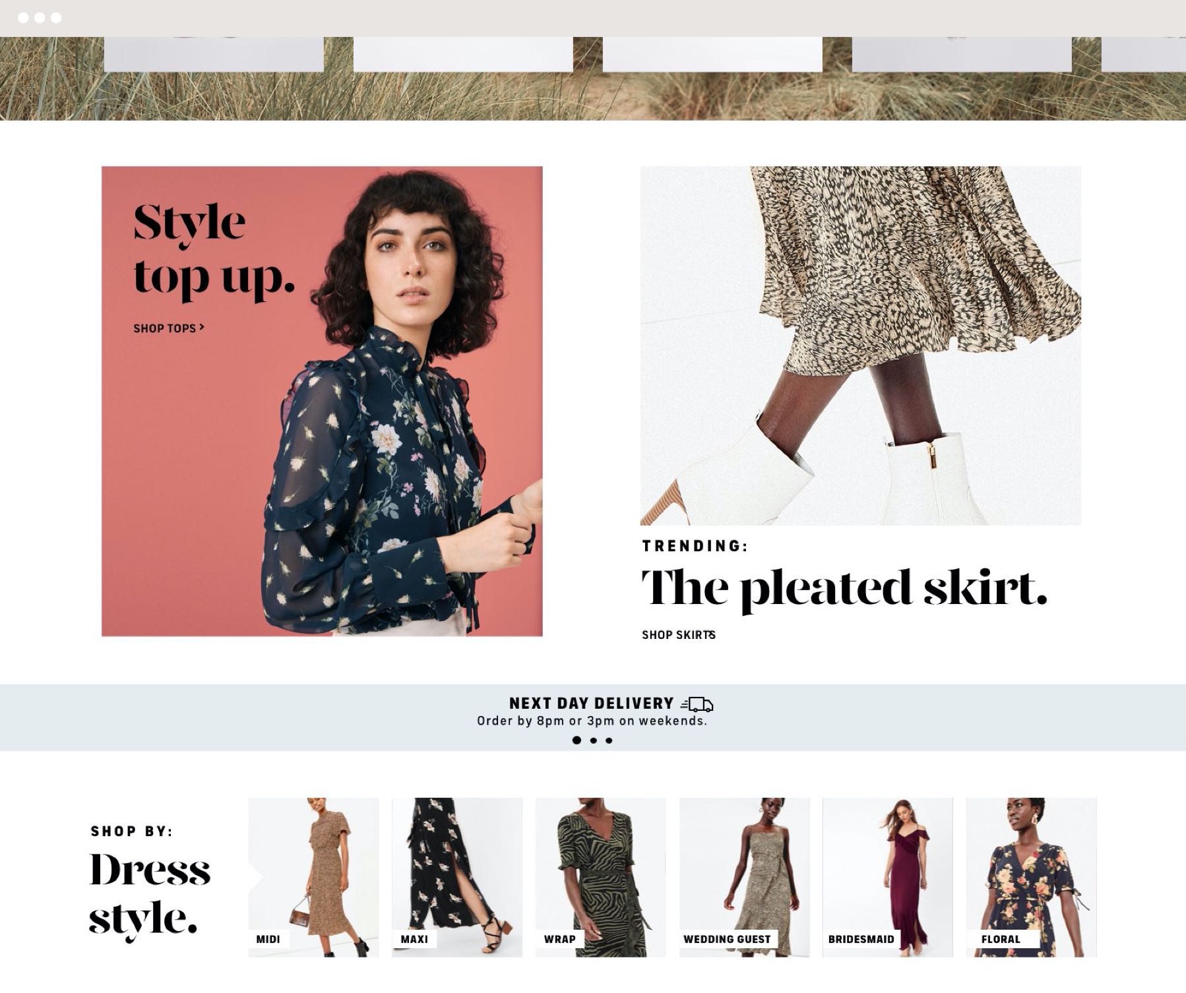1186x993 pixels.
Task: Open the Shop Skirts link
Action: (679, 634)
